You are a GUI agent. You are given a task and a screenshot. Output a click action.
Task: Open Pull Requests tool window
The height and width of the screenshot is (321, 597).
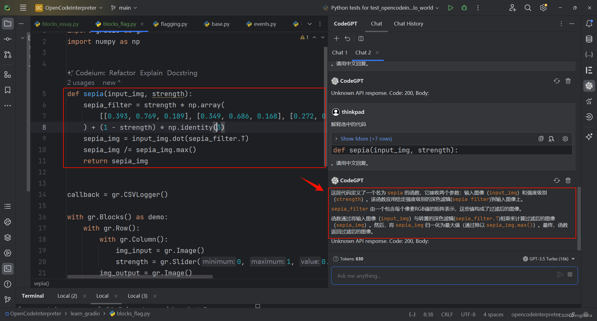[x=8, y=55]
